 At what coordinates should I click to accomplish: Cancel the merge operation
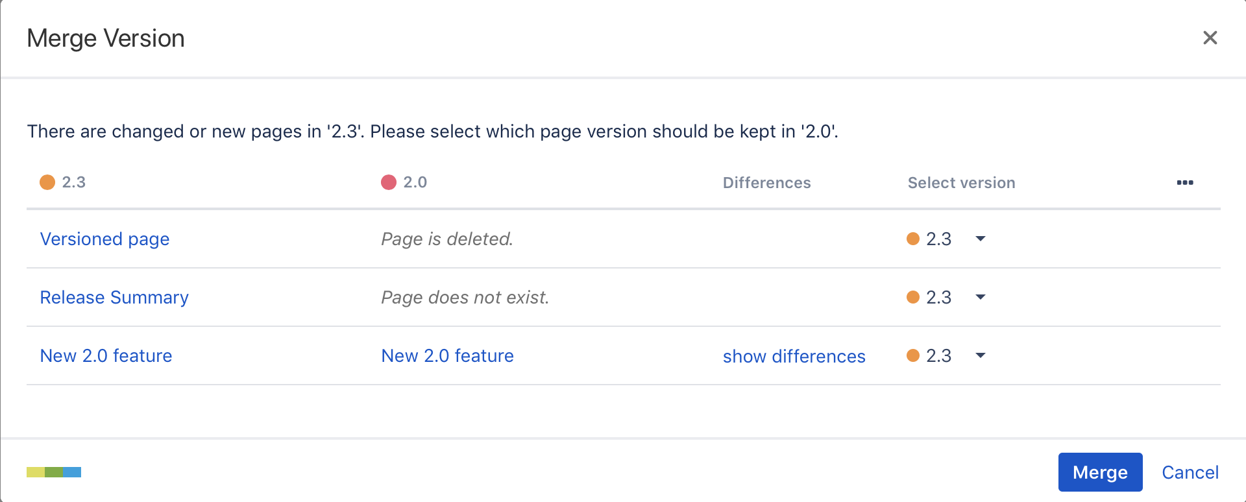tap(1190, 472)
